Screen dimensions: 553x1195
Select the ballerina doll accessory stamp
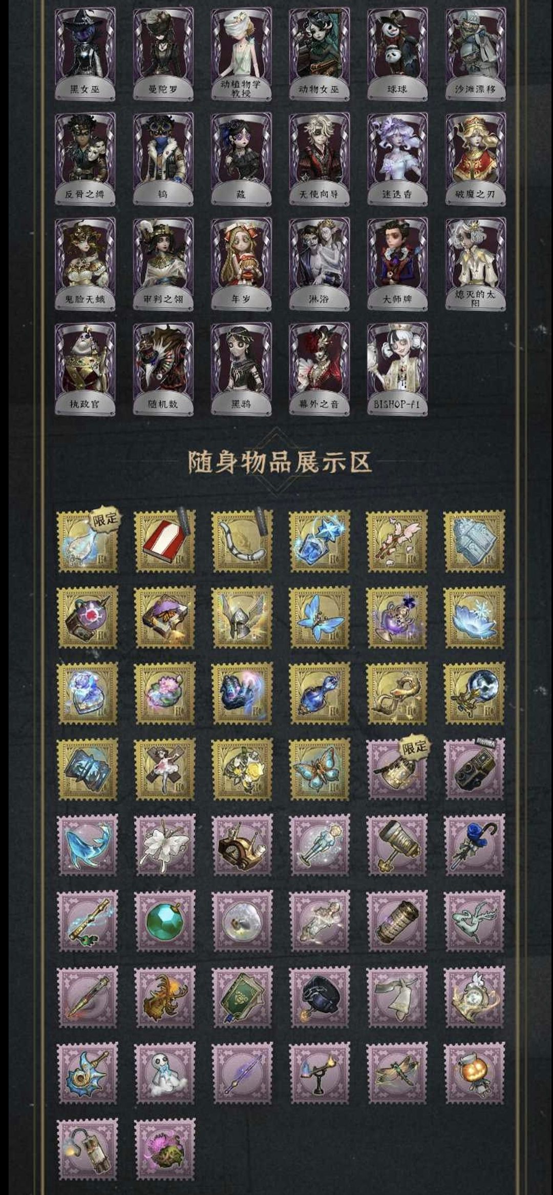(165, 769)
